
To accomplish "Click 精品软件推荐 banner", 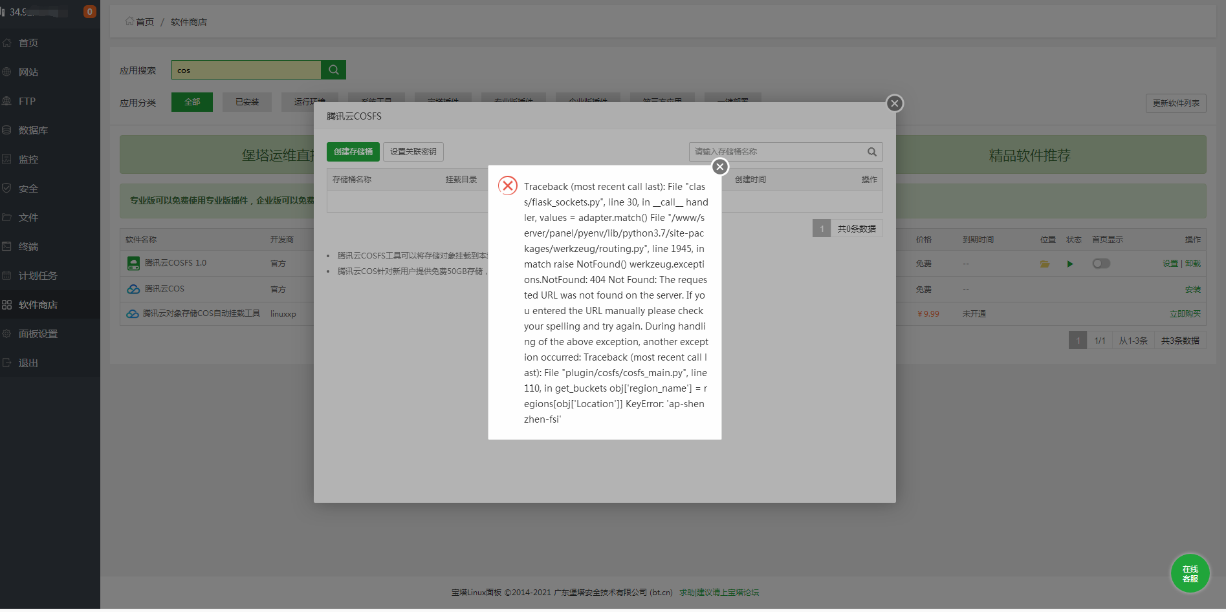I will (x=1030, y=155).
